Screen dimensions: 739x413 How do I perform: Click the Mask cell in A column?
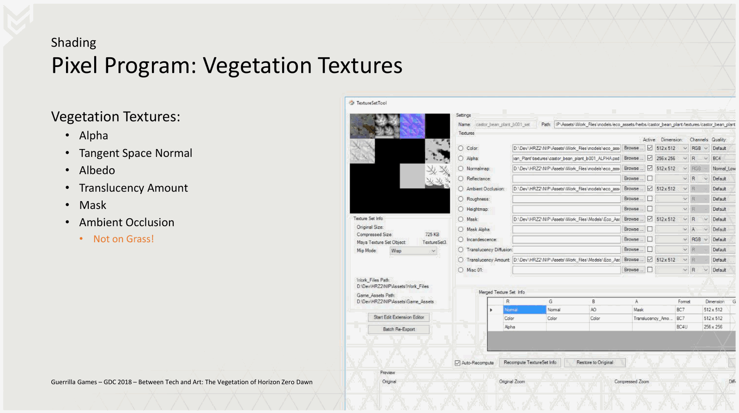point(654,310)
